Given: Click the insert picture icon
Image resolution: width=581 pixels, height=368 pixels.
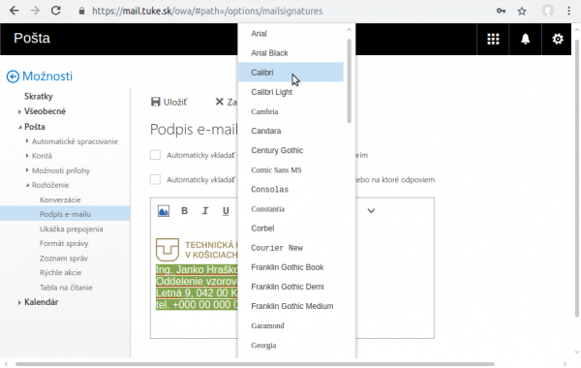Looking at the screenshot, I should [164, 211].
